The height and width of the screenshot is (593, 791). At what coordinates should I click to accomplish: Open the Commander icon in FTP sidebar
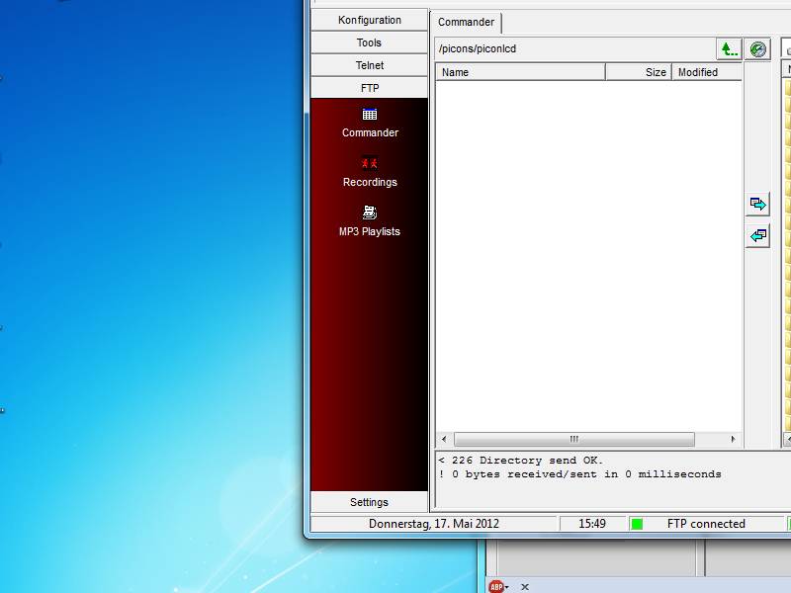[x=370, y=115]
